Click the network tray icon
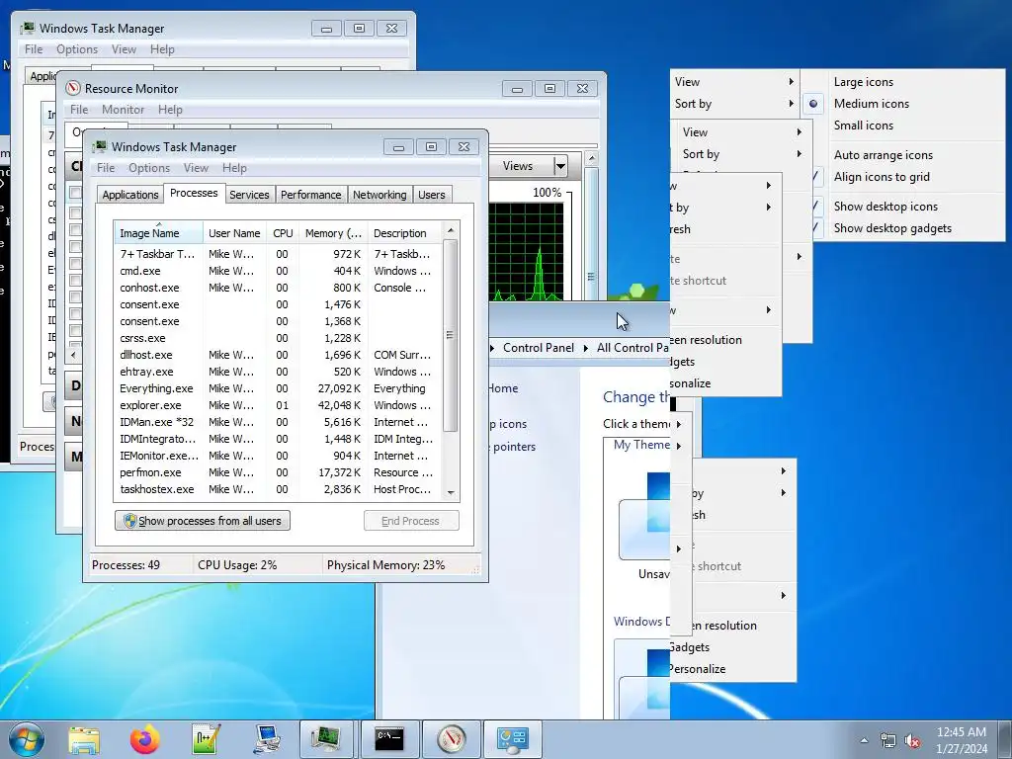This screenshot has width=1012, height=759. (x=888, y=740)
